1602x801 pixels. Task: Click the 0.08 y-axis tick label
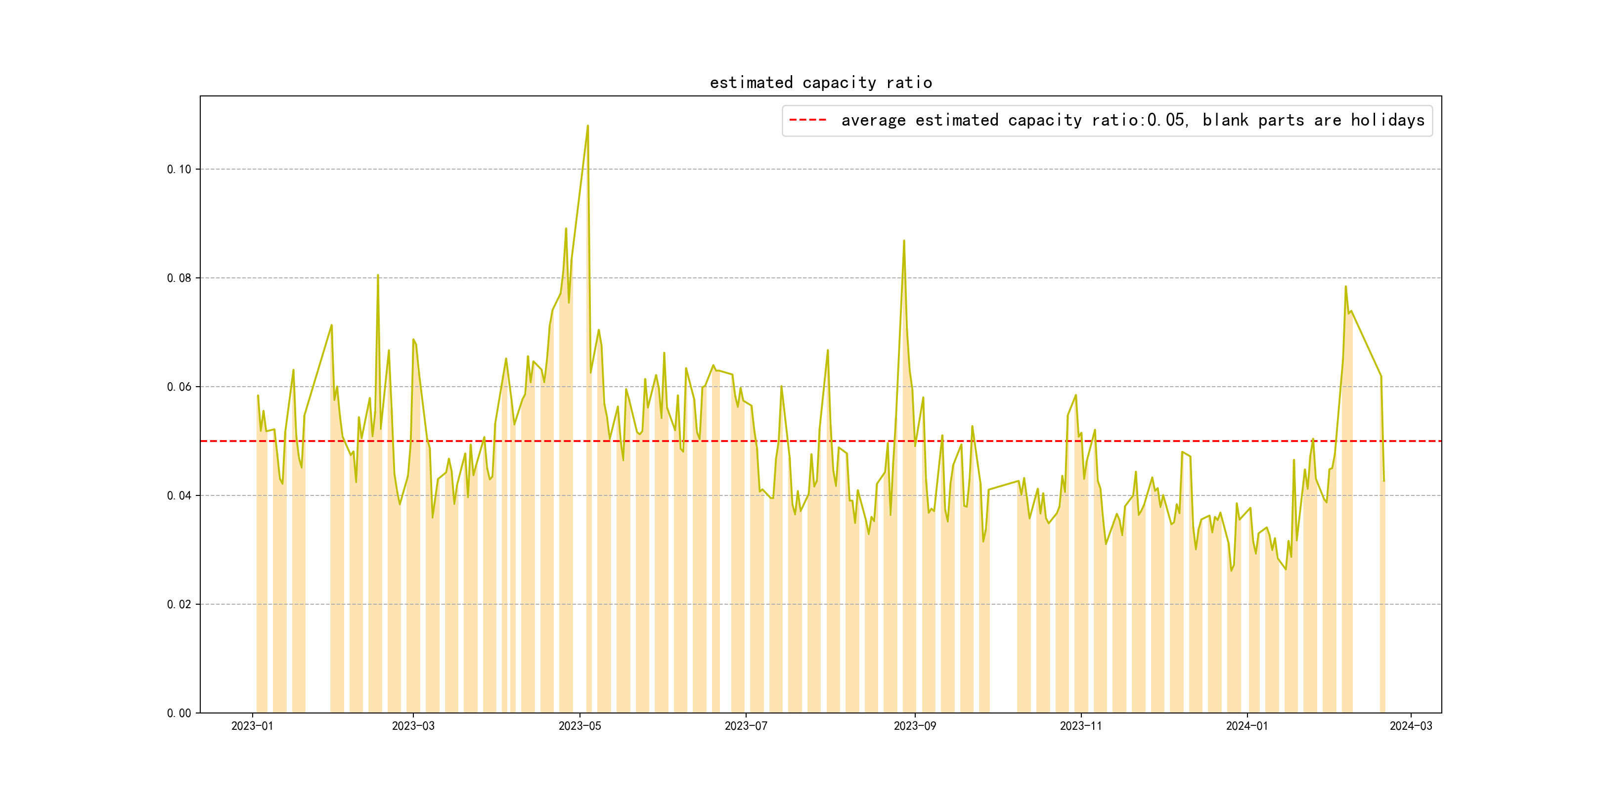tap(179, 278)
